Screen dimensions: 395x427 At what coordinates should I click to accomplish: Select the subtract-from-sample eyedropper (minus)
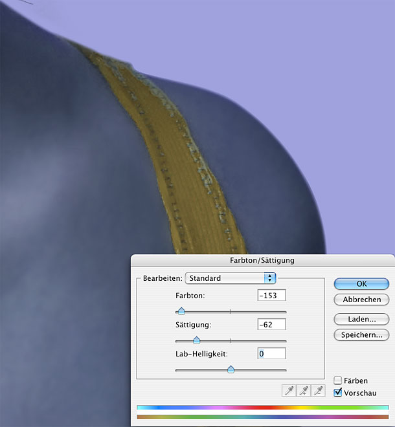pos(318,391)
